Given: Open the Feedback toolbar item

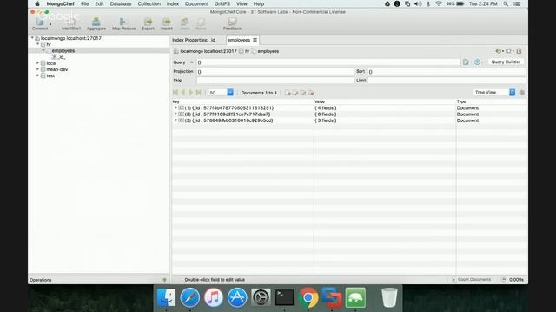Looking at the screenshot, I should (232, 23).
